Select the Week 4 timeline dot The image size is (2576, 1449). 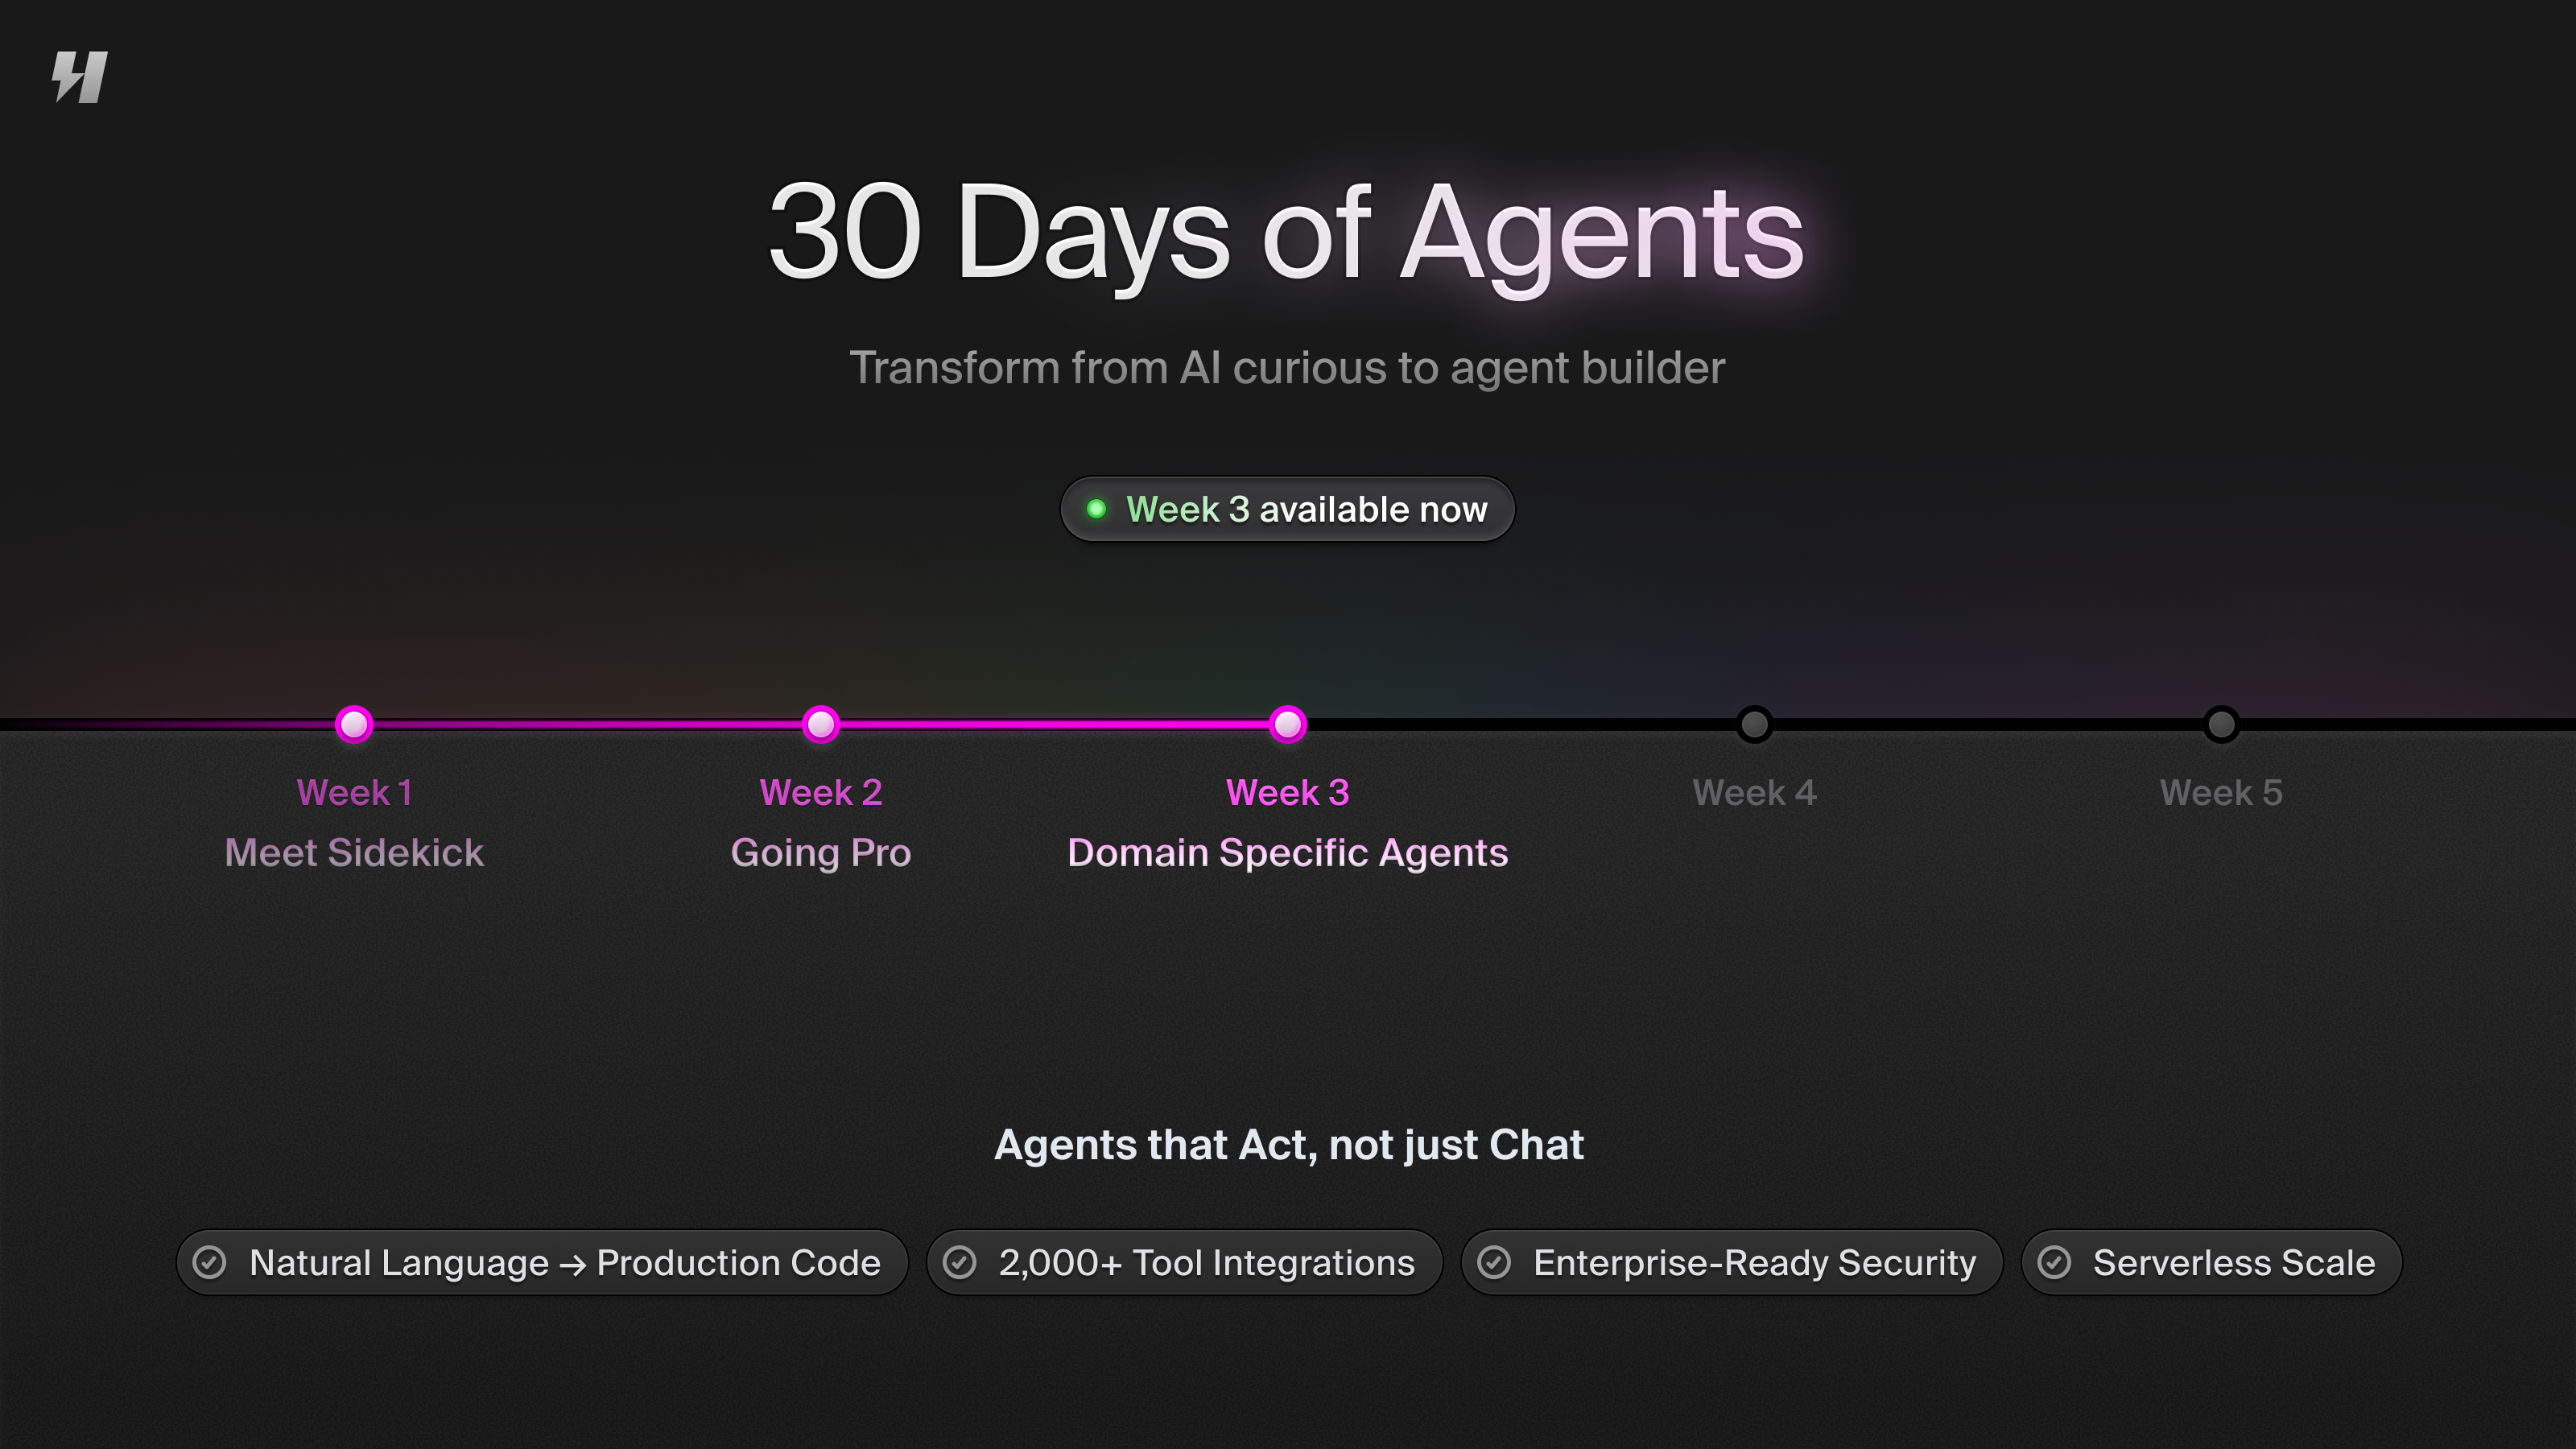click(1755, 724)
